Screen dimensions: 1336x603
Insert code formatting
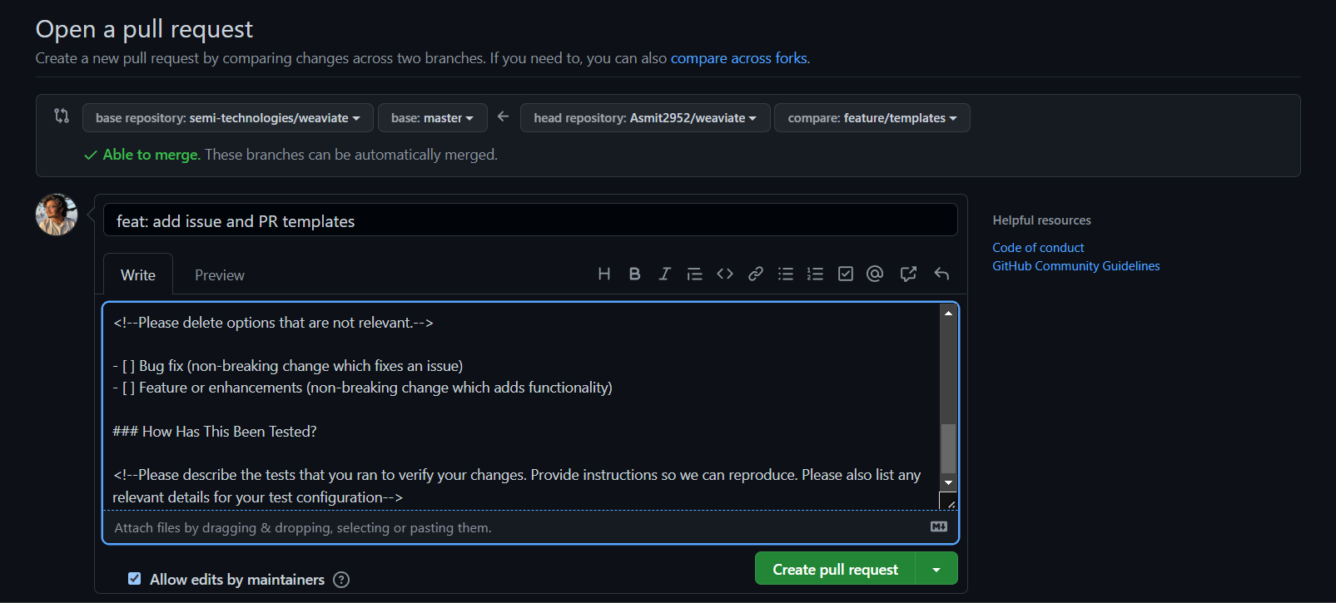pyautogui.click(x=725, y=274)
